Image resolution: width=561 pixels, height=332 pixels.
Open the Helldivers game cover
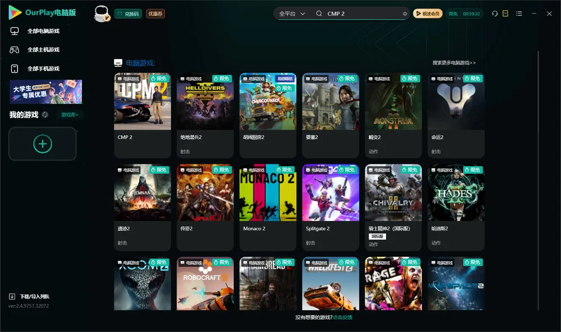(x=205, y=102)
